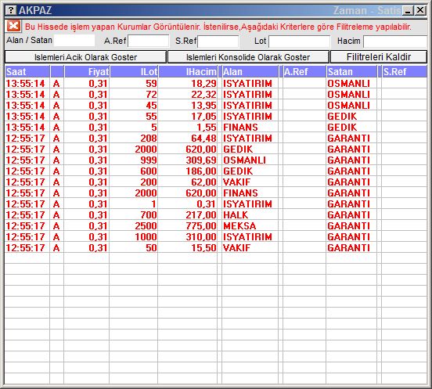Focus the A.Ref input field
Image resolution: width=432 pixels, height=389 pixels.
tap(149, 41)
